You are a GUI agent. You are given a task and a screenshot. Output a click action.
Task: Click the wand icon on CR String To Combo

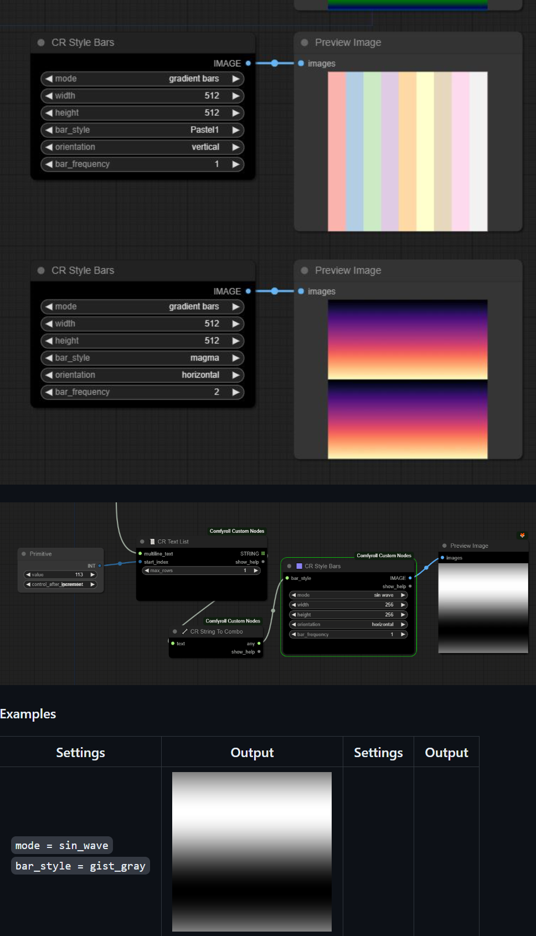tap(185, 631)
